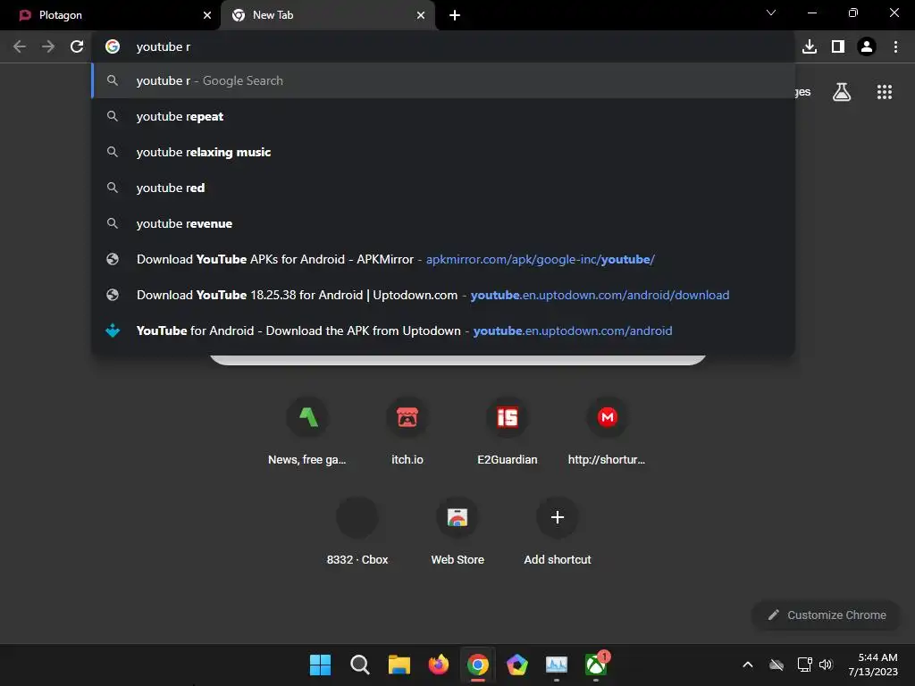Reload the current page
The width and height of the screenshot is (915, 686).
(77, 46)
